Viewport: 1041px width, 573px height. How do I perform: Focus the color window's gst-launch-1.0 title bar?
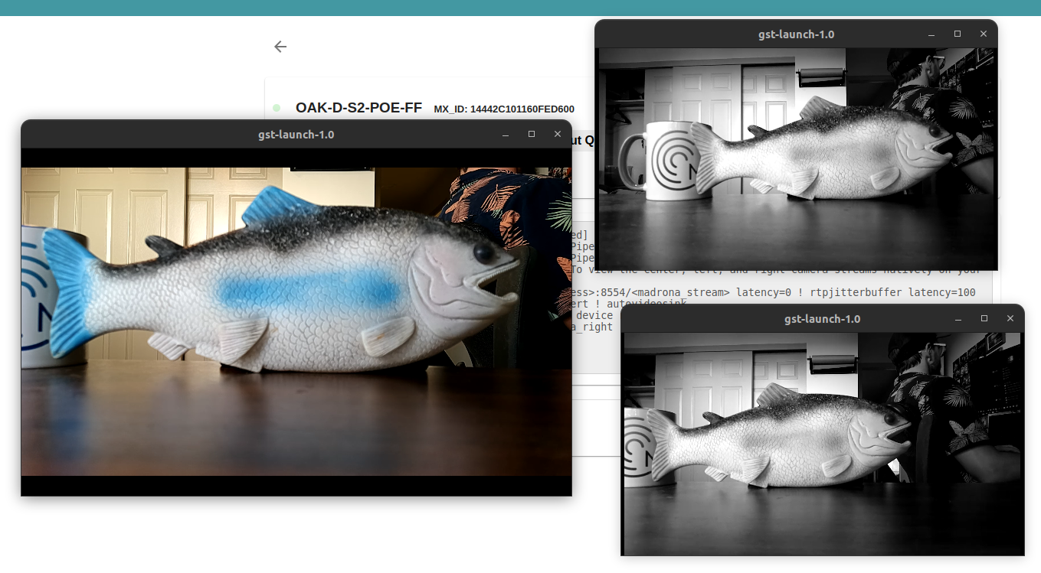[296, 135]
